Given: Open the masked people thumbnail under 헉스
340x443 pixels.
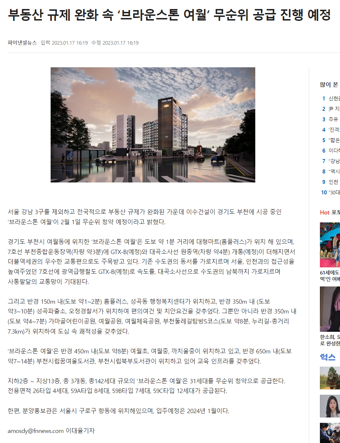Looking at the screenshot, I should point(330,433).
